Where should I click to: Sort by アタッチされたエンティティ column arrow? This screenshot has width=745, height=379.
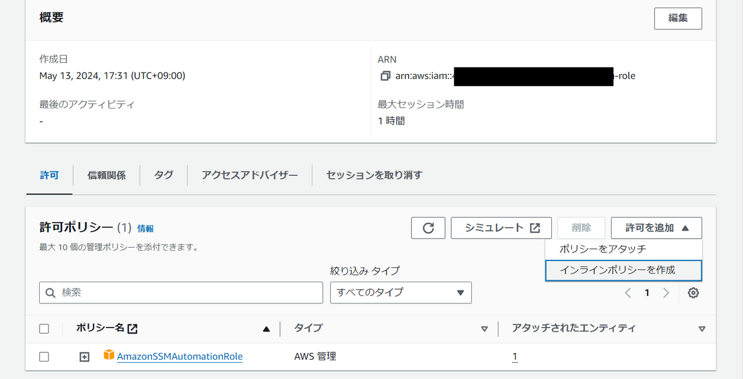[x=702, y=329]
